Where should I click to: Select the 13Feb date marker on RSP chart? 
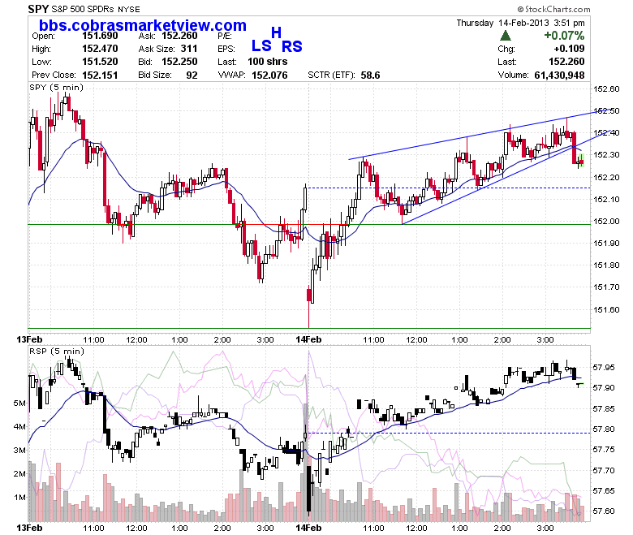(29, 528)
